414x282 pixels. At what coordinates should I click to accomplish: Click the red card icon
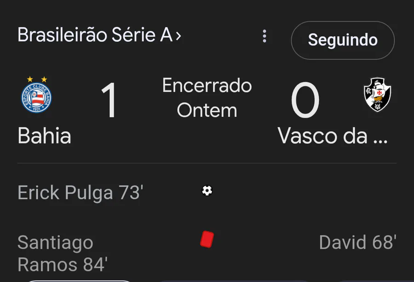207,239
